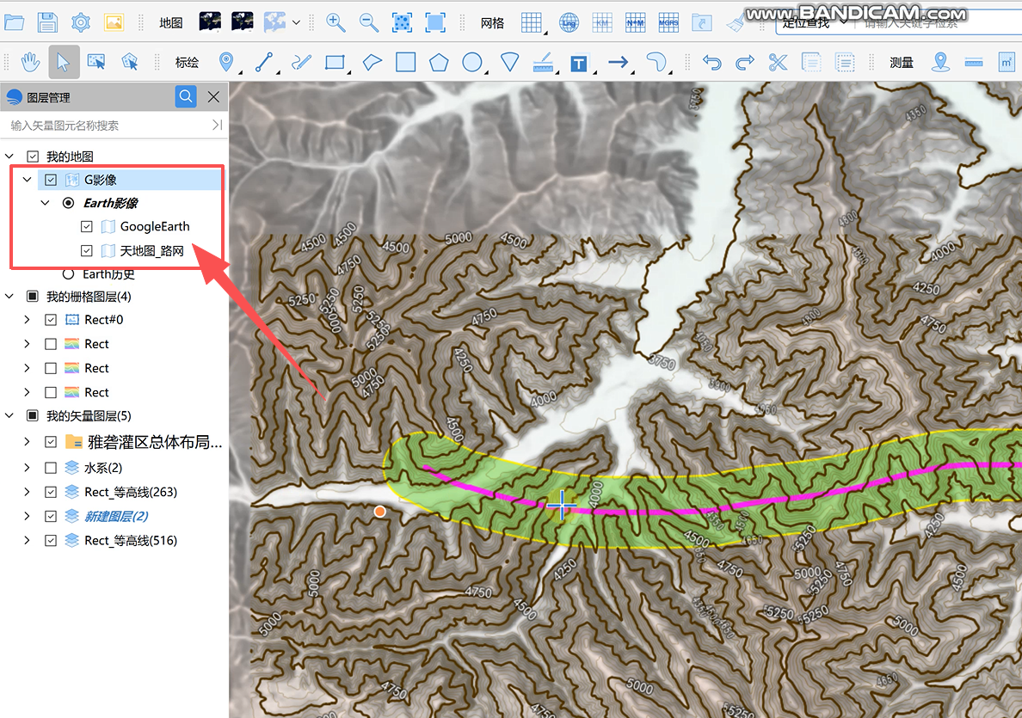Click the orange point on the map
Viewport: 1022px width, 718px height.
(x=379, y=512)
